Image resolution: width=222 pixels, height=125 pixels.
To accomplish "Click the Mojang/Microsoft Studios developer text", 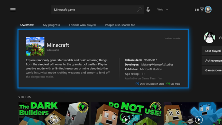I will pyautogui.click(x=157, y=65).
